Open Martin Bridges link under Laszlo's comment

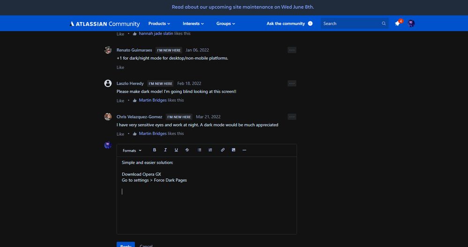click(x=153, y=100)
